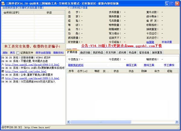The height and width of the screenshot is (131, 181).
Task: Open the index.html log link
Action: tap(26, 71)
